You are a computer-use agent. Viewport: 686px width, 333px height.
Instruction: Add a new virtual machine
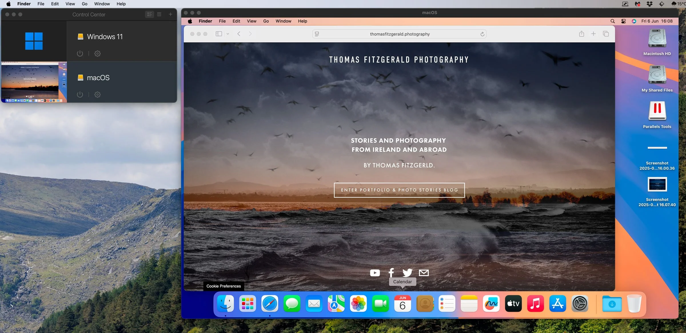point(170,14)
